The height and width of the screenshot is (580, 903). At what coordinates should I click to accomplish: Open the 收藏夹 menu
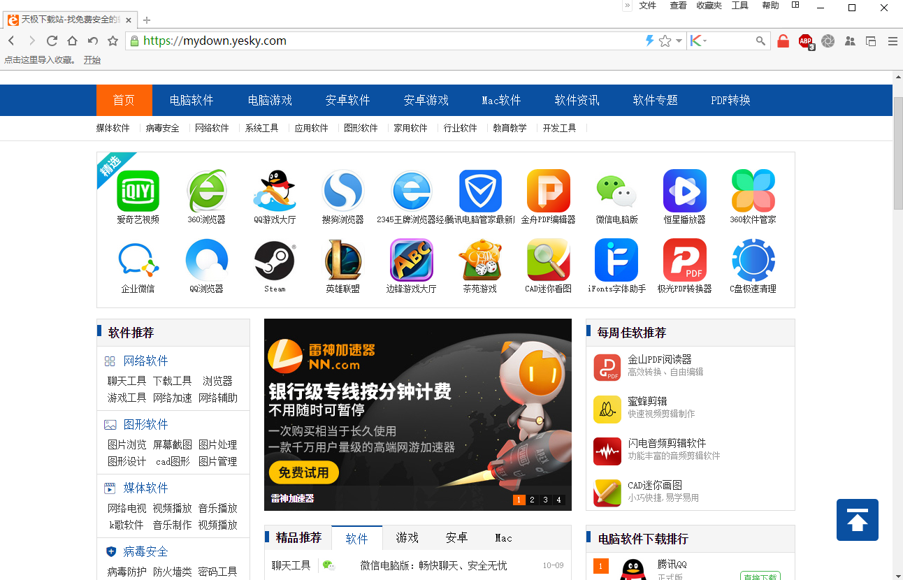click(709, 6)
